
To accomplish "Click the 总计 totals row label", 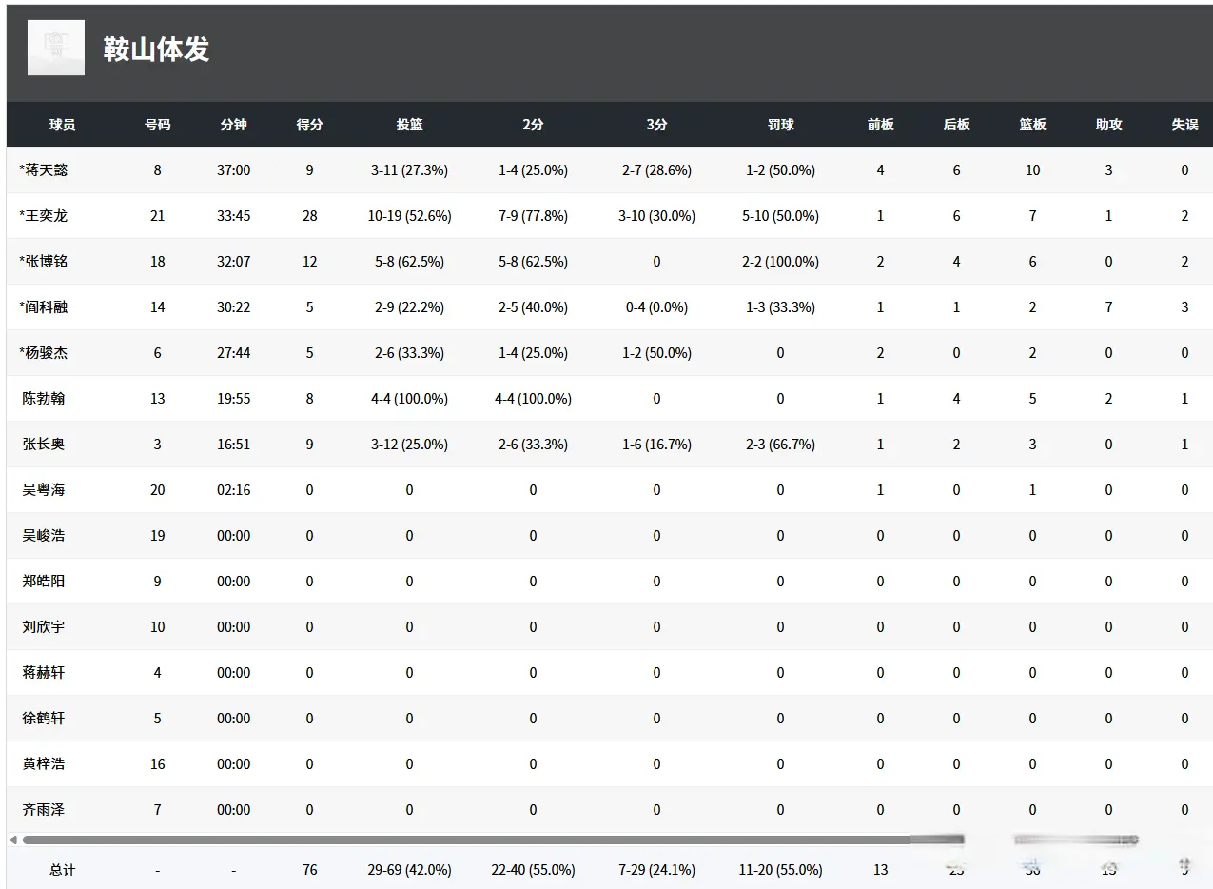I will 63,870.
